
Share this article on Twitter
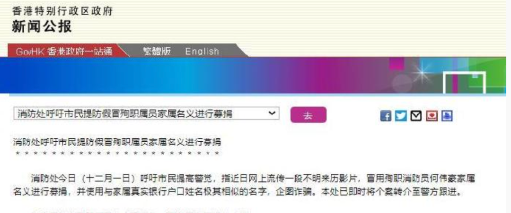[x=401, y=116]
